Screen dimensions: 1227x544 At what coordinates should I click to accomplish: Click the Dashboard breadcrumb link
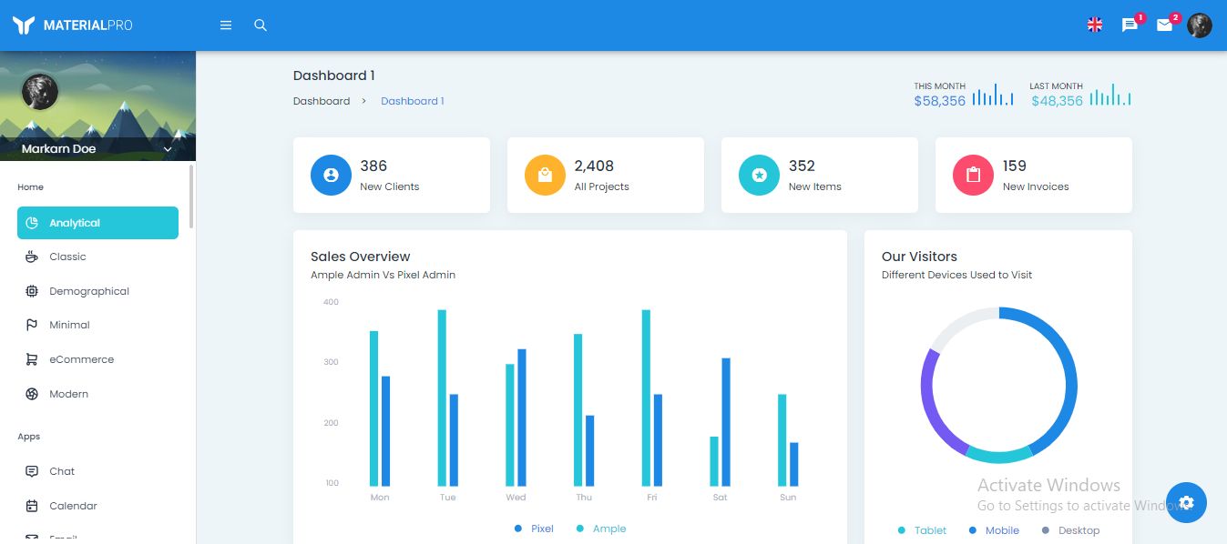(x=322, y=101)
